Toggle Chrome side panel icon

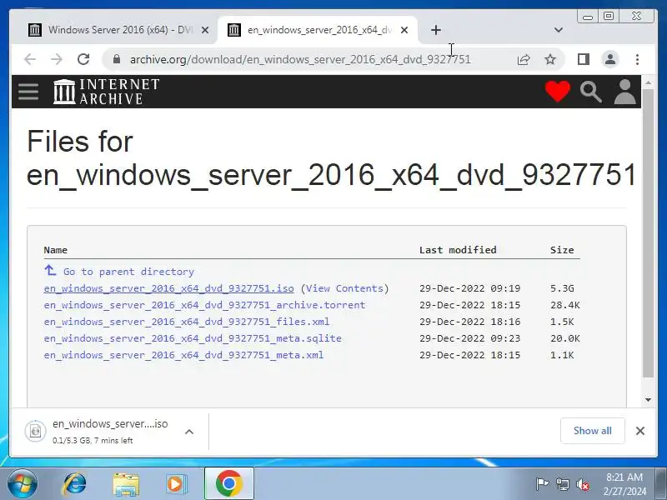(584, 59)
